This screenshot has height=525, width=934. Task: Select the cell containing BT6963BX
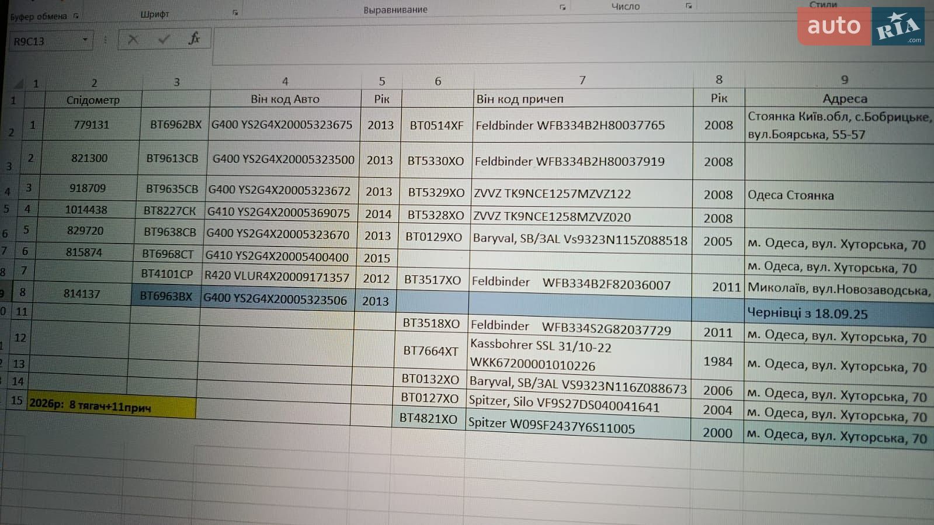166,296
